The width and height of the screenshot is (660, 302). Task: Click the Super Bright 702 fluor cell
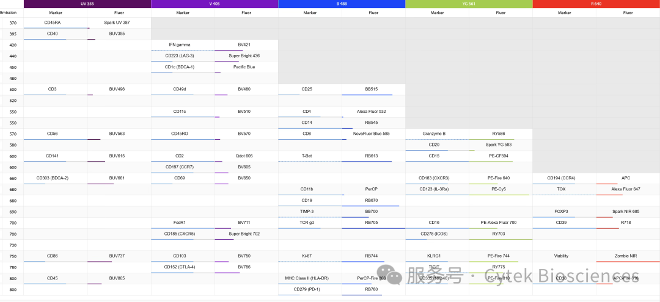tap(246, 234)
